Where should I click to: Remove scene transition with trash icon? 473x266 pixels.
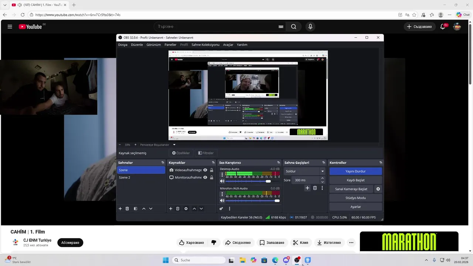pos(315,188)
